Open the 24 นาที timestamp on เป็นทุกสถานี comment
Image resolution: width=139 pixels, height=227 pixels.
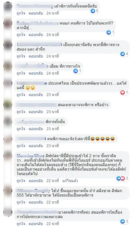pos(53,56)
